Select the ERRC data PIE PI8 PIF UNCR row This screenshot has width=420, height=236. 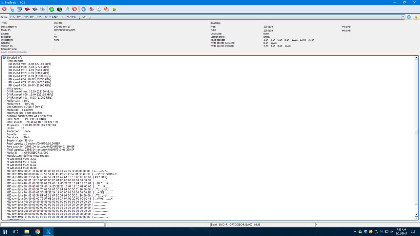coord(26,119)
